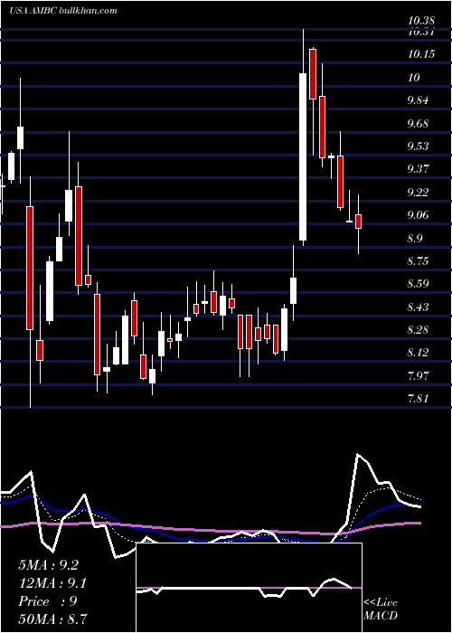
Task: Click the 9.22 price axis label
Action: pos(419,192)
